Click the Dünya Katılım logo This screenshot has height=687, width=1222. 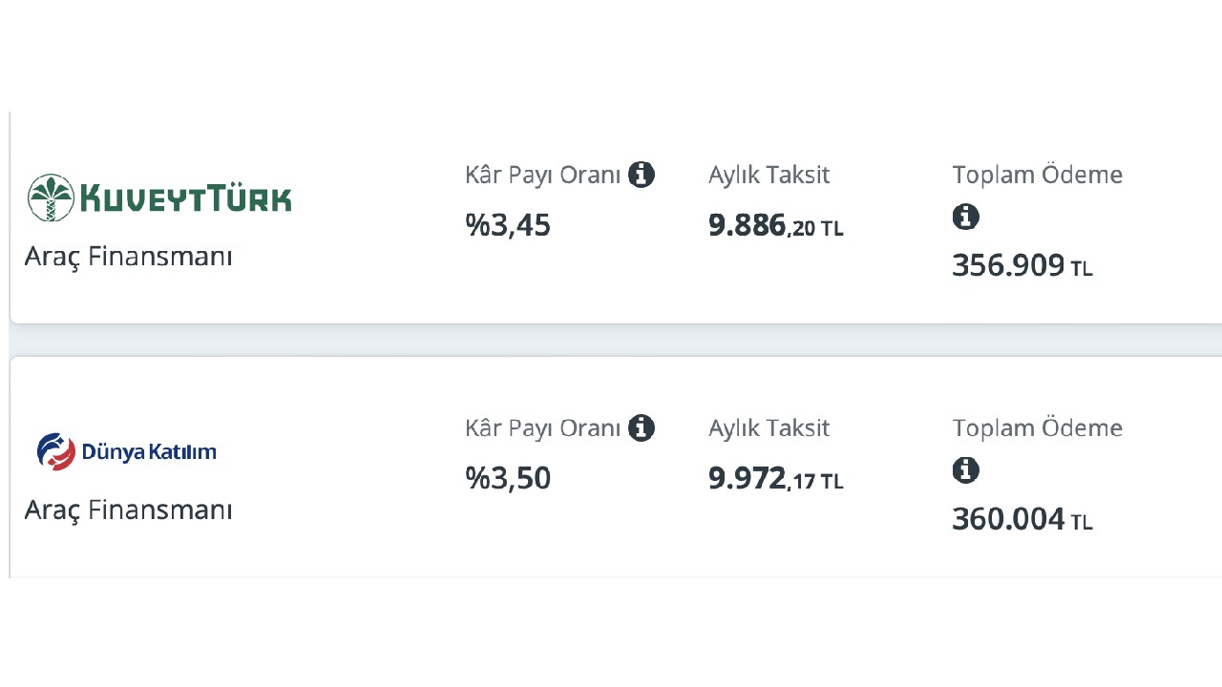(x=127, y=451)
